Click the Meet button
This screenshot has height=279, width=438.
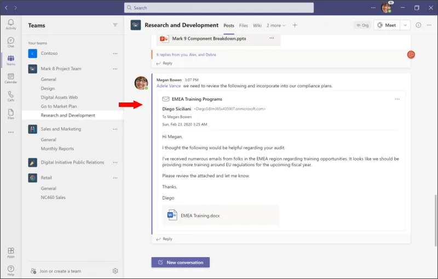(x=387, y=25)
